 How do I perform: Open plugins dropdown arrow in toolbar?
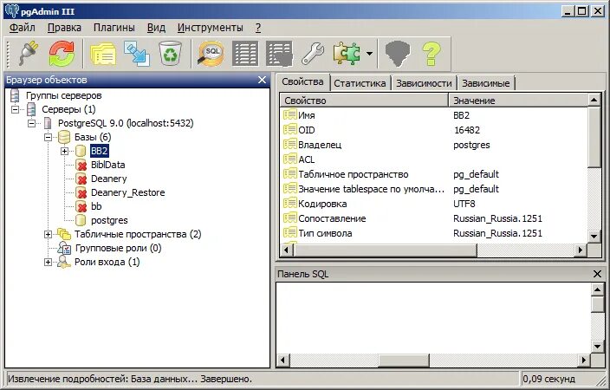point(369,54)
